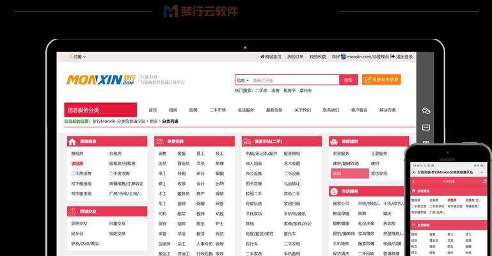Viewport: 492px width, 256px height.
Task: Select 快递员 under 免费招聘
Action: tap(164, 244)
